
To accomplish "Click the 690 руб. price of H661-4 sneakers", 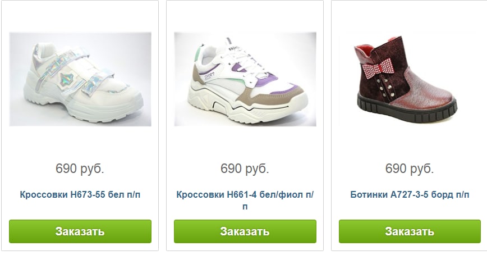I will point(245,169).
